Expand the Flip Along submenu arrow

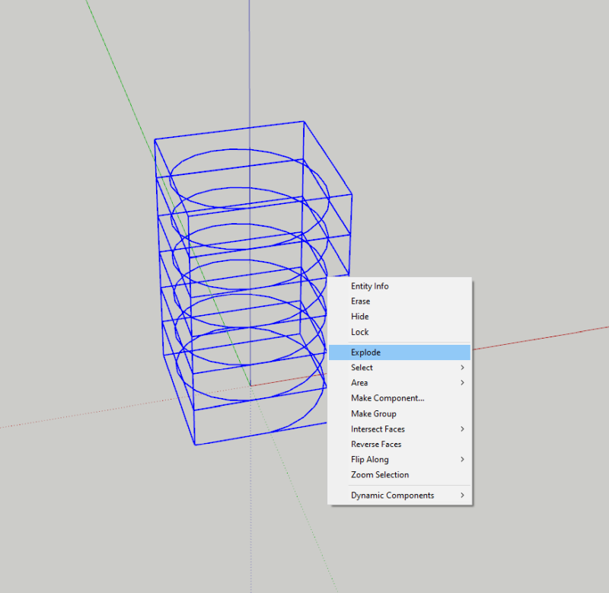coord(462,460)
